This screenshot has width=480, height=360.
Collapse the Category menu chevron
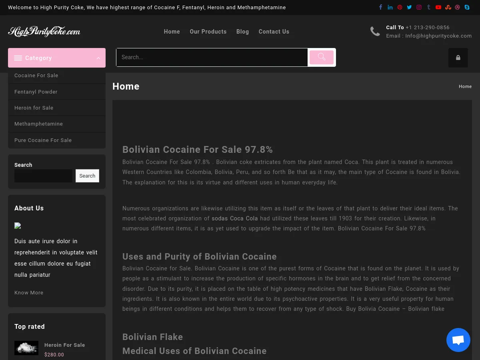click(x=98, y=58)
